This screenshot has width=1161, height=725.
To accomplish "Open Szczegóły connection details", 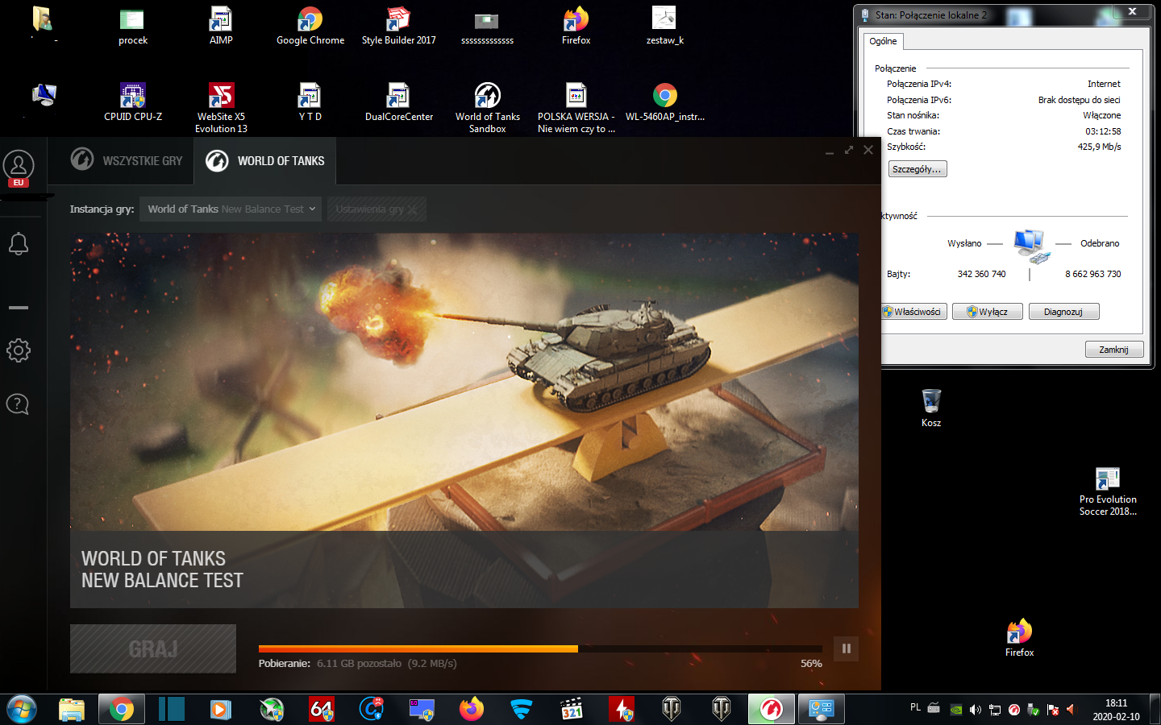I will coord(918,169).
